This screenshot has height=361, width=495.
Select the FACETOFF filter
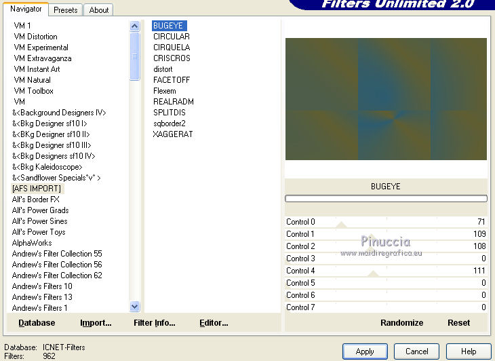(x=172, y=80)
